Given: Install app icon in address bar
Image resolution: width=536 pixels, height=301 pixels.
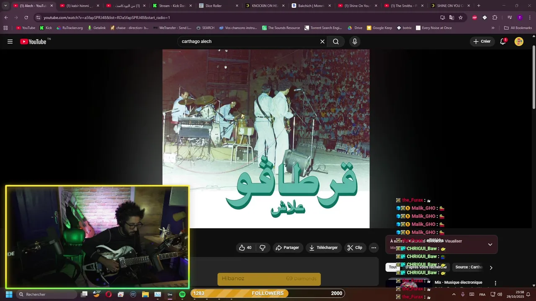Looking at the screenshot, I should click(443, 18).
